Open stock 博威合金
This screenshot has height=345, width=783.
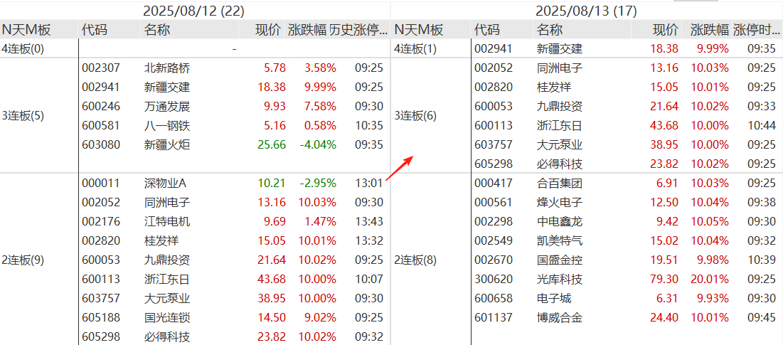pos(559,317)
